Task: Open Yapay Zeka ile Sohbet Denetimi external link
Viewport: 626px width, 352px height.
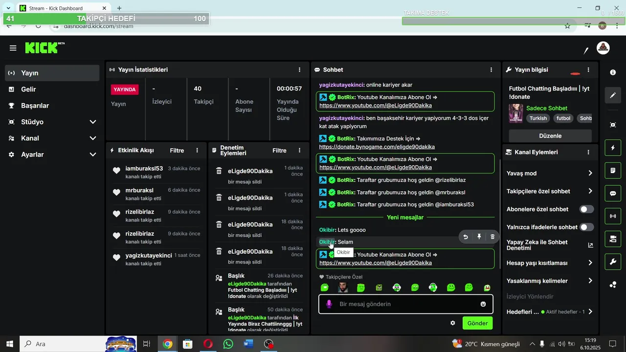Action: (x=590, y=245)
